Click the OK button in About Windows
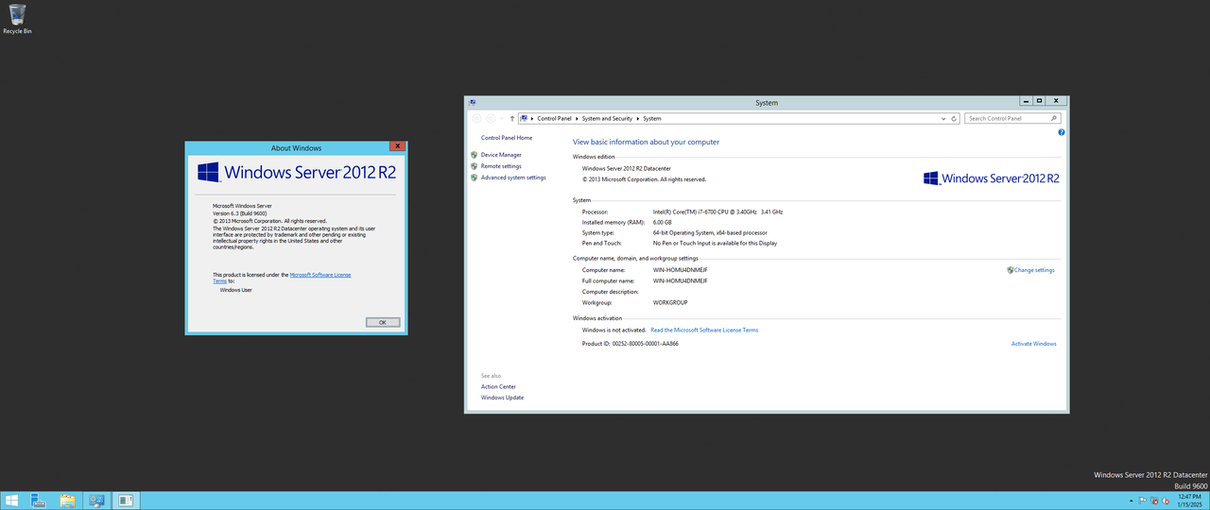Image resolution: width=1210 pixels, height=510 pixels. [382, 322]
